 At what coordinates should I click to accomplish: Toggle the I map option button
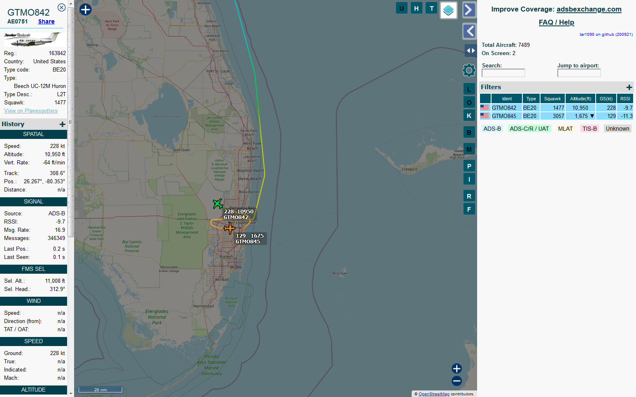tap(469, 179)
